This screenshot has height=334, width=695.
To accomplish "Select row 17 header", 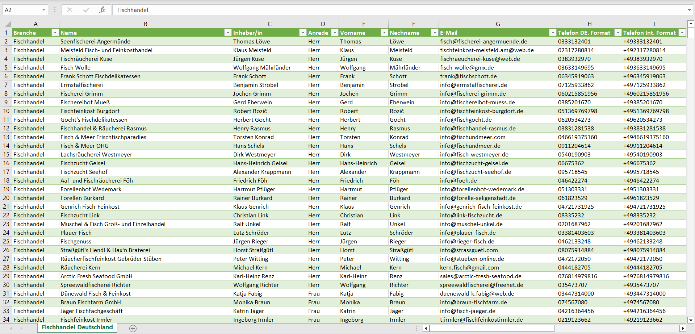I will point(6,172).
